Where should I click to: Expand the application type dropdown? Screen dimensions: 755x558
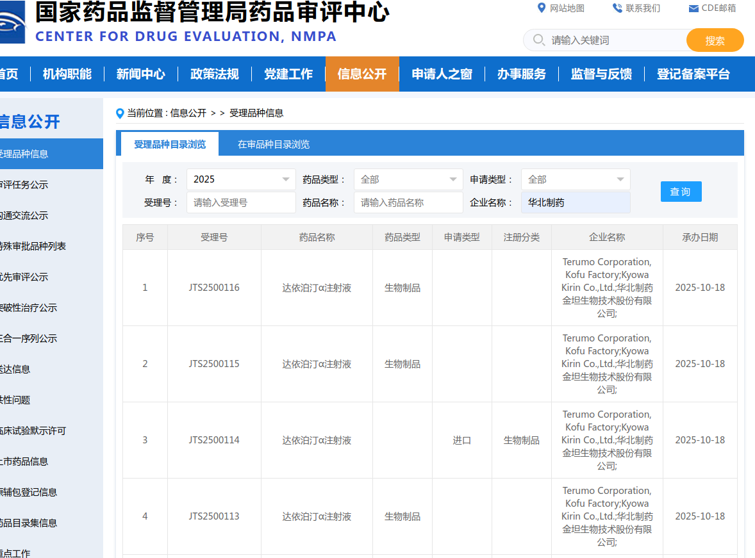575,179
